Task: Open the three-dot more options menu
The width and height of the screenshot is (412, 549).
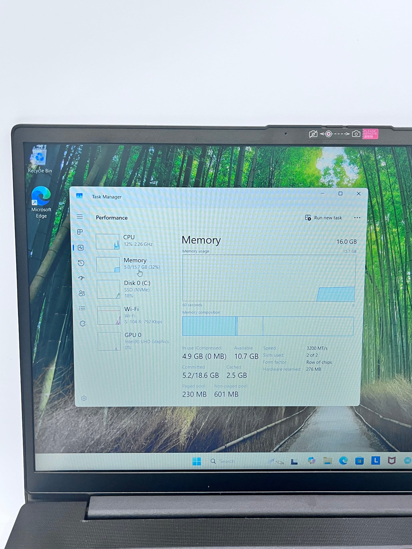Action: (x=357, y=218)
